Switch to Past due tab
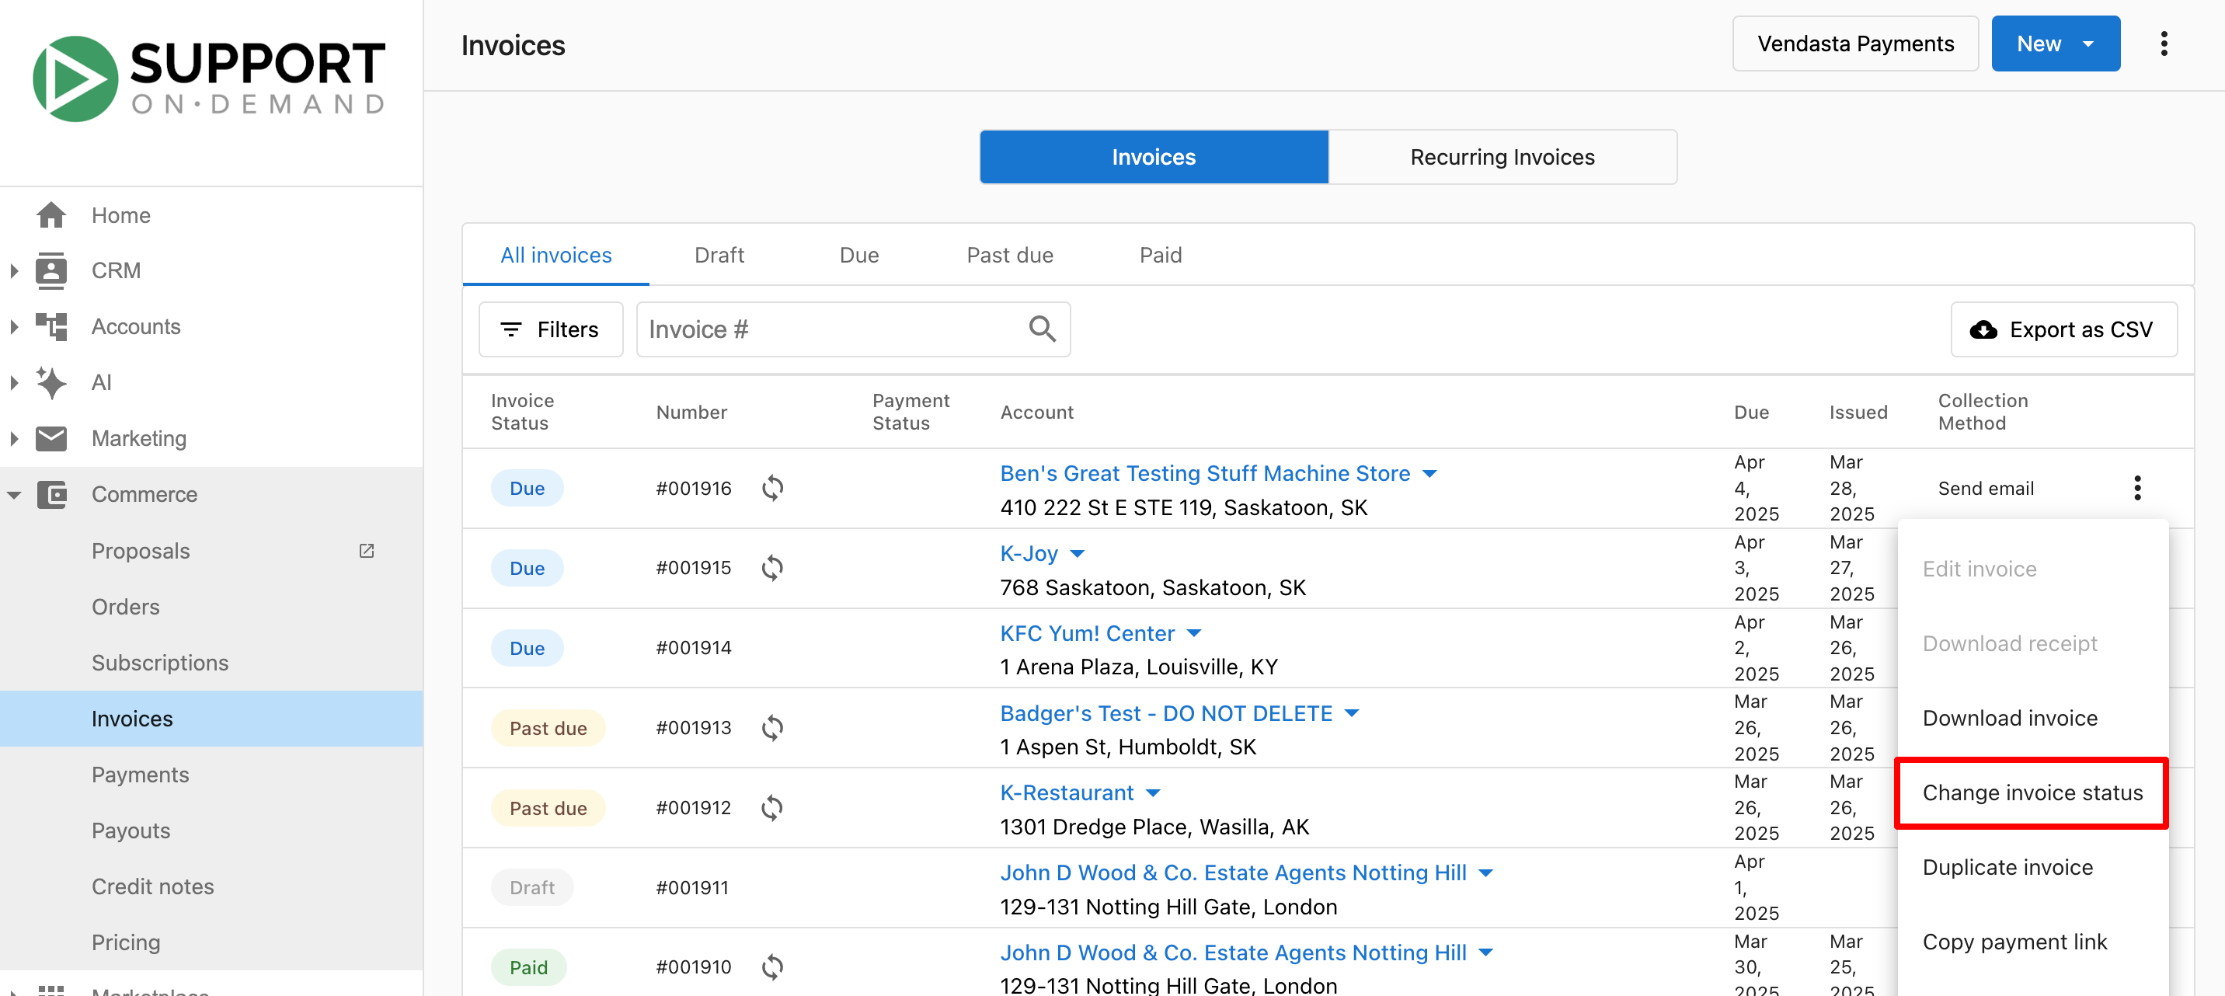Screen dimensions: 2225x996 pos(1009,255)
